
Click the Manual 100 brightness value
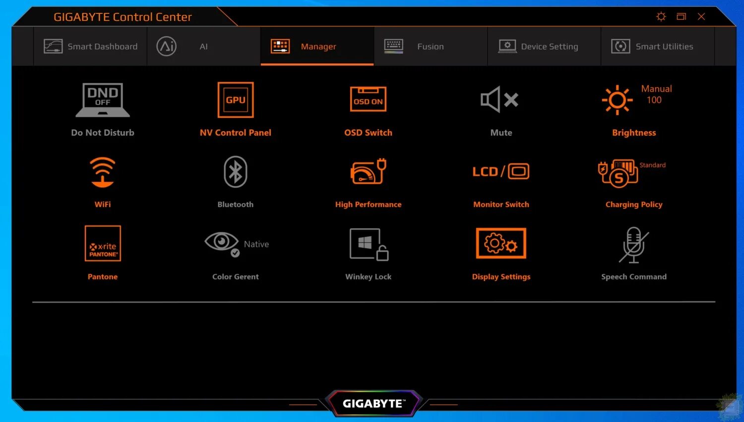656,94
